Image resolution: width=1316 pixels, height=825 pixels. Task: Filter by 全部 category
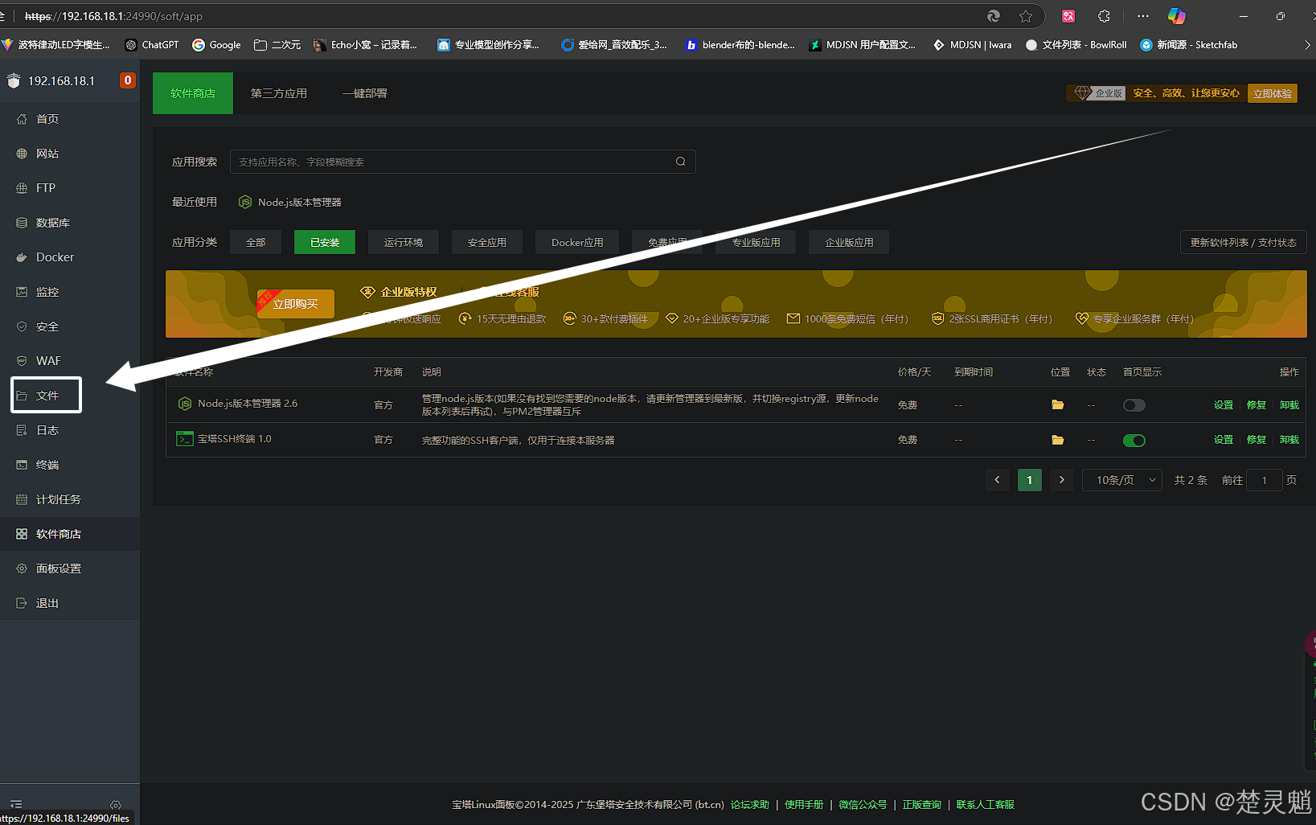tap(256, 242)
